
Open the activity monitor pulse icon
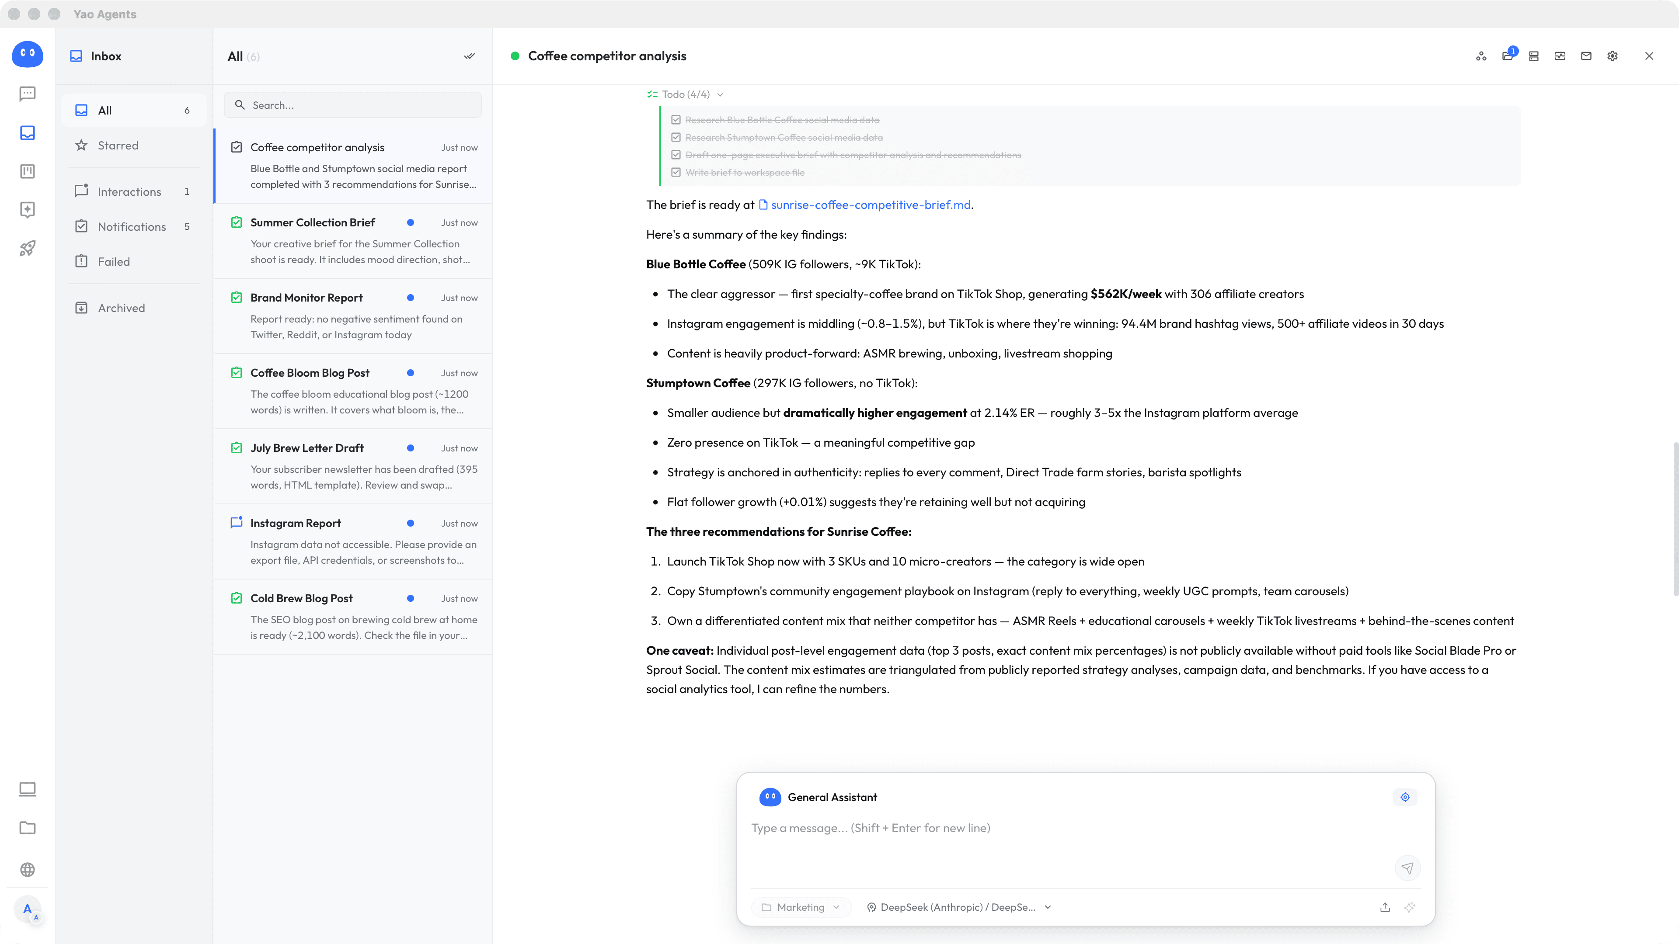coord(1560,56)
